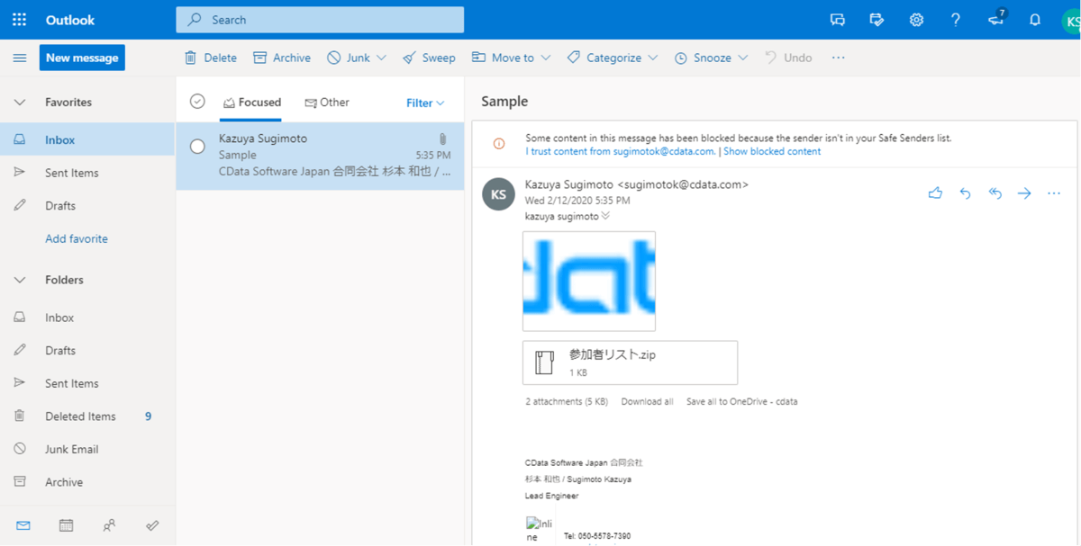Click the Reply arrow icon
The width and height of the screenshot is (1081, 546).
965,193
